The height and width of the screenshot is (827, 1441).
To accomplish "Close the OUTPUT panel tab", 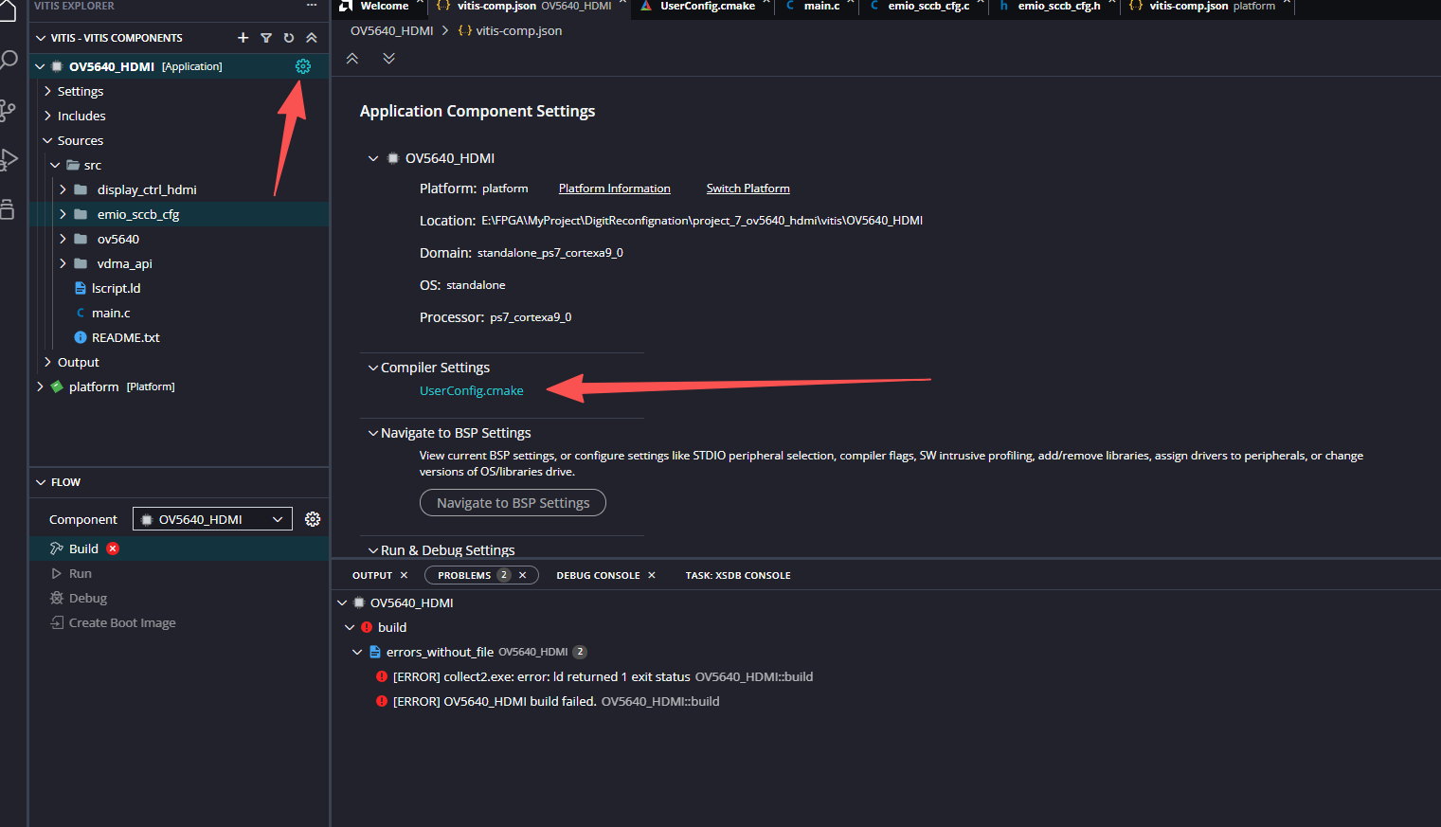I will click(404, 575).
